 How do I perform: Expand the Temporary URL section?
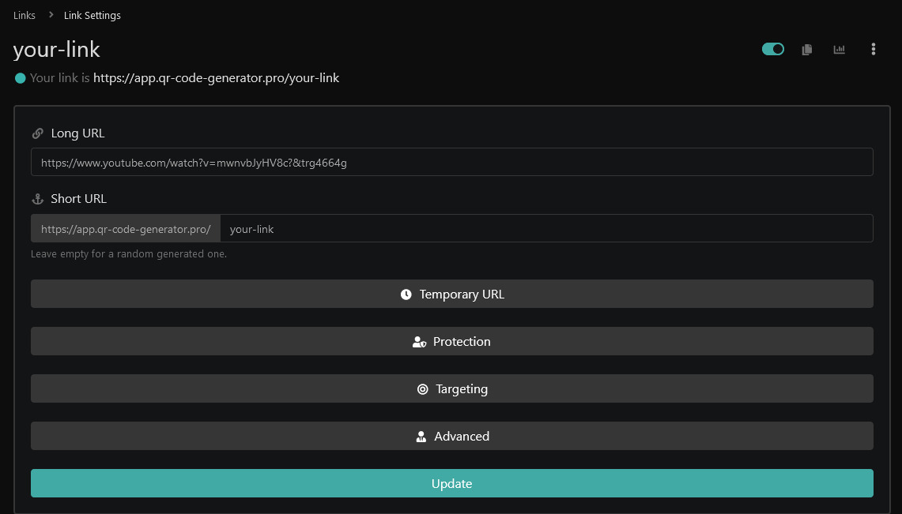point(451,294)
